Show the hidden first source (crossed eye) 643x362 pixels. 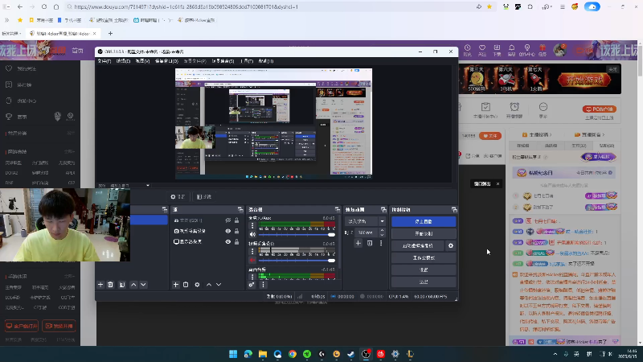228,220
